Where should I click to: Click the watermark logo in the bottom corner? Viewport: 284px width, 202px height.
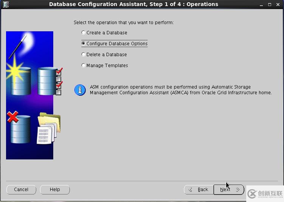[x=265, y=194]
